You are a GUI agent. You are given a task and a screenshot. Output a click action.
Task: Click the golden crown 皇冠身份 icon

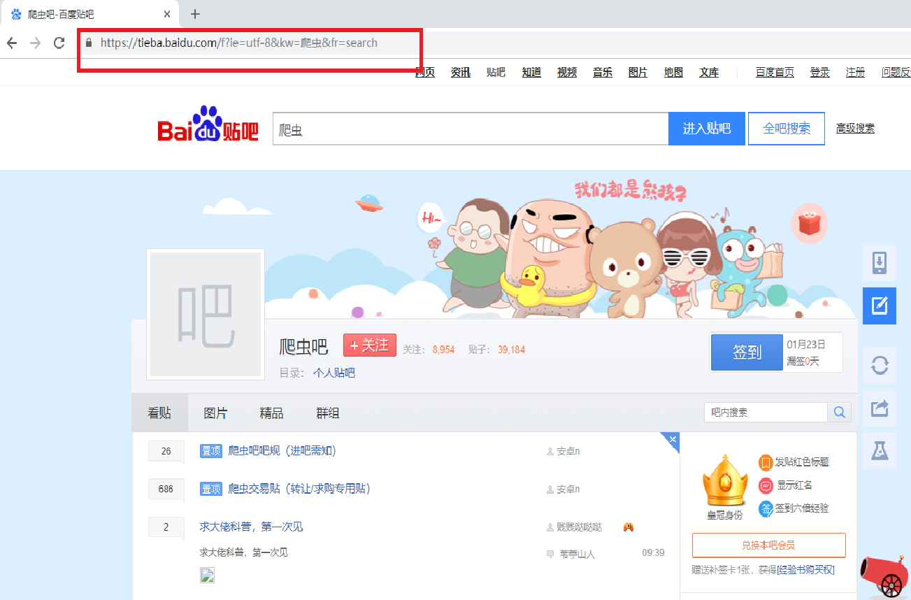coord(724,481)
